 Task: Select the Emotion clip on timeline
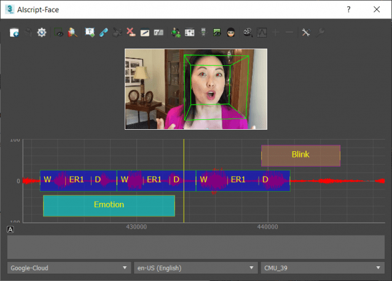click(109, 206)
